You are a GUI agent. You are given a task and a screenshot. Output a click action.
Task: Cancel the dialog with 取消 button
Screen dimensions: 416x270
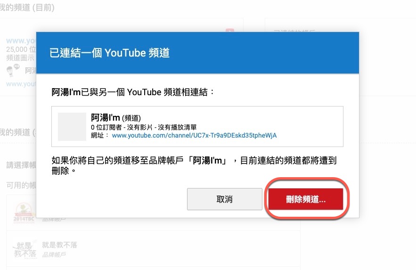point(224,199)
